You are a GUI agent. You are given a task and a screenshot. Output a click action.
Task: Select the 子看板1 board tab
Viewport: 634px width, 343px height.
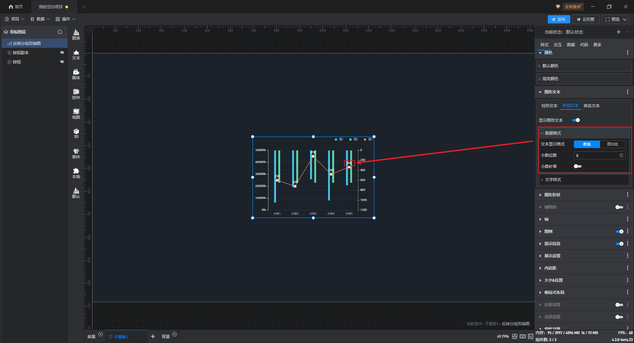(126, 336)
